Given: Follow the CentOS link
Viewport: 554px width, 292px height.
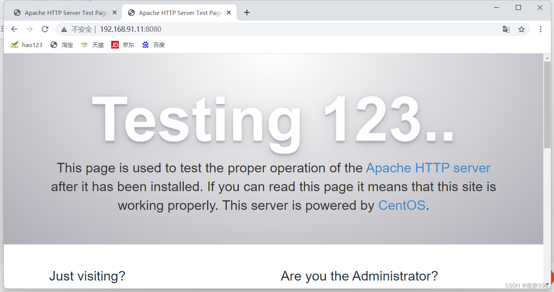Looking at the screenshot, I should click(402, 205).
